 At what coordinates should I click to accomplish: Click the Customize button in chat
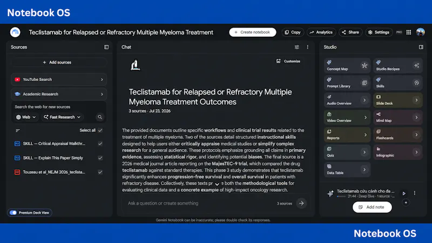coord(288,61)
